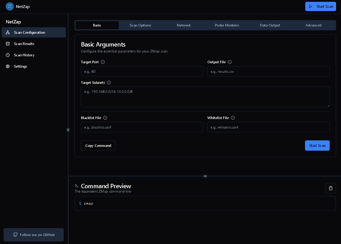Click the zmap command text in the preview

pos(88,203)
